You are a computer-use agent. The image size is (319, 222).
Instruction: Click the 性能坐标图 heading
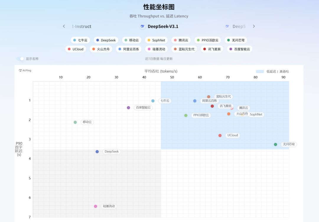click(x=159, y=7)
